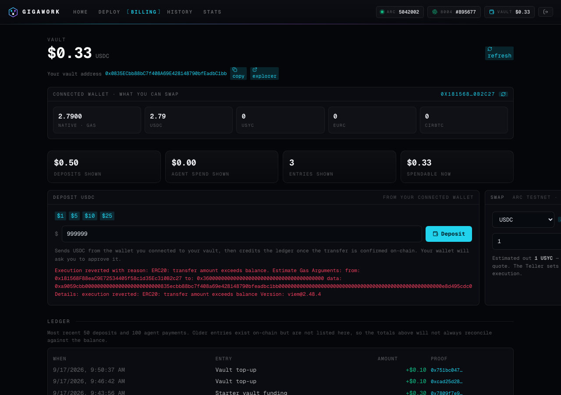This screenshot has height=395, width=561.
Task: Click the ARC block status indicator
Action: tap(400, 12)
